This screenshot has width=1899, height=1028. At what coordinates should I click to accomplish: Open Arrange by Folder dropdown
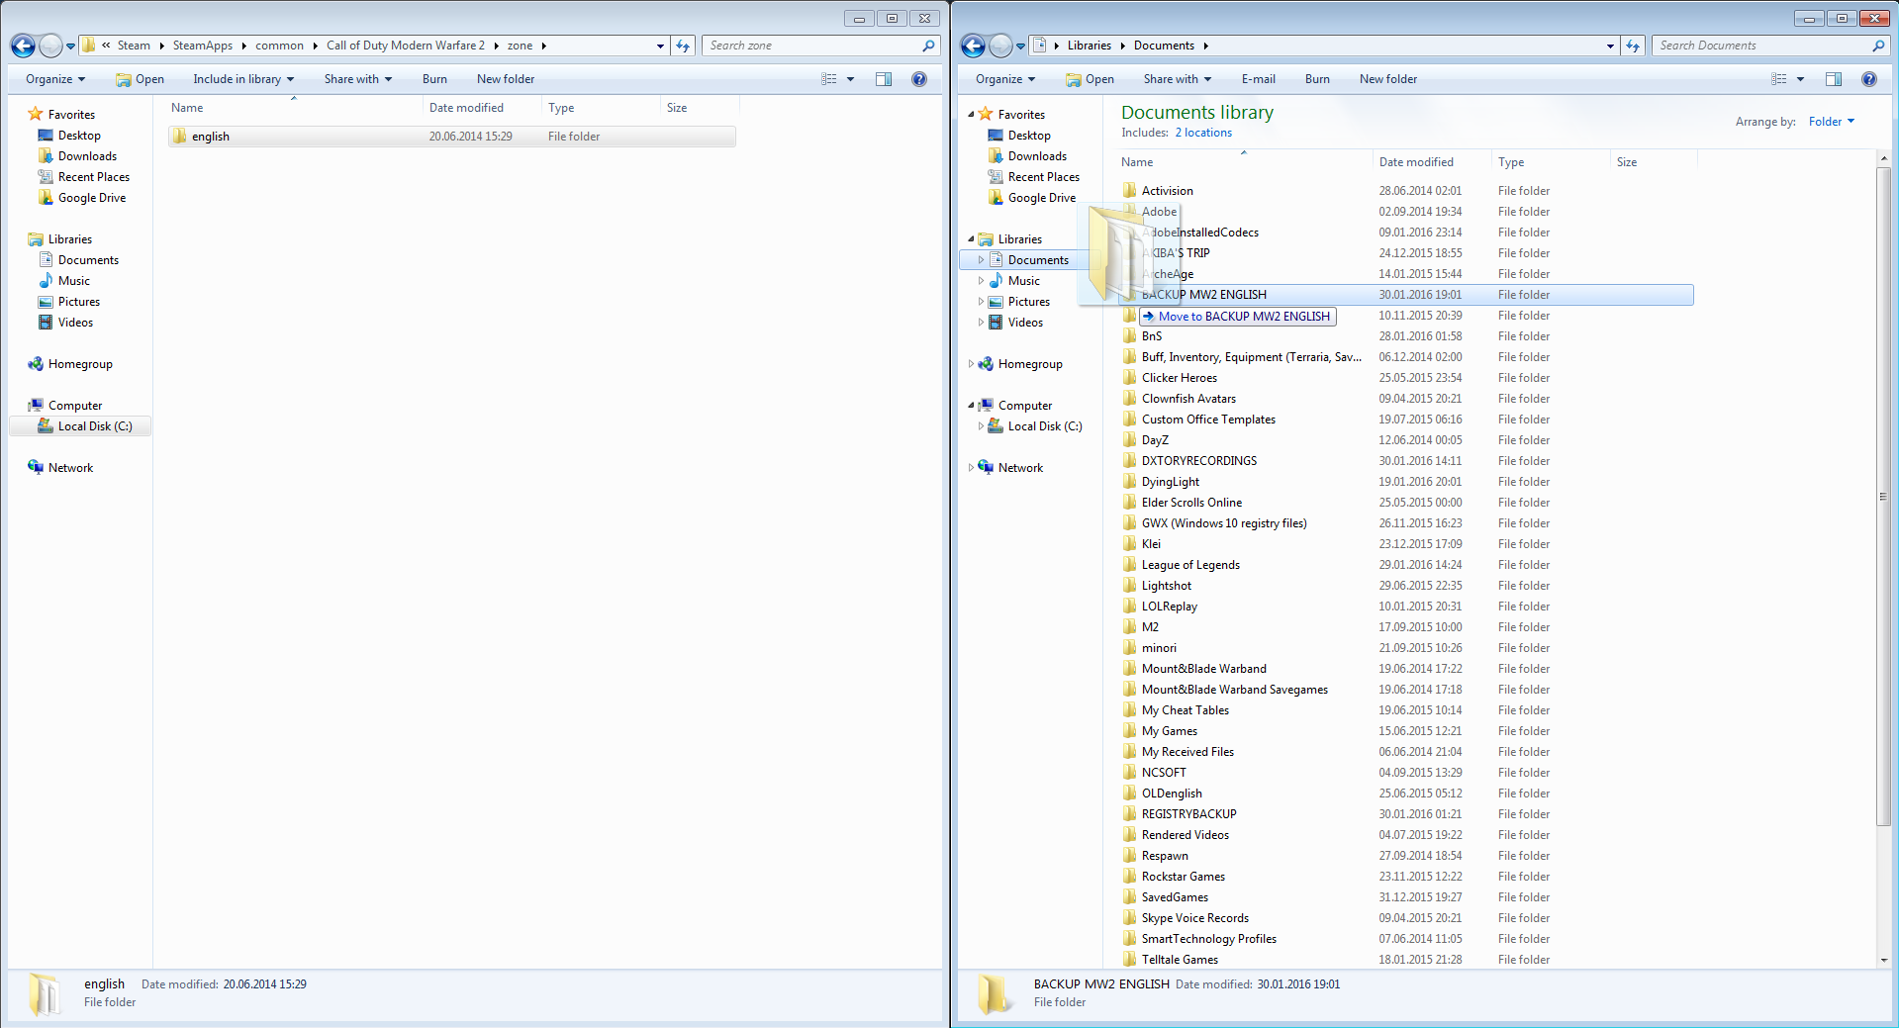(1831, 122)
